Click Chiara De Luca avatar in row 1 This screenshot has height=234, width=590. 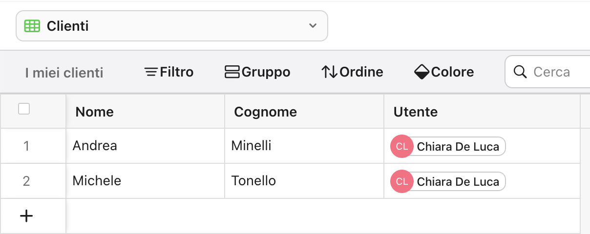pos(402,146)
